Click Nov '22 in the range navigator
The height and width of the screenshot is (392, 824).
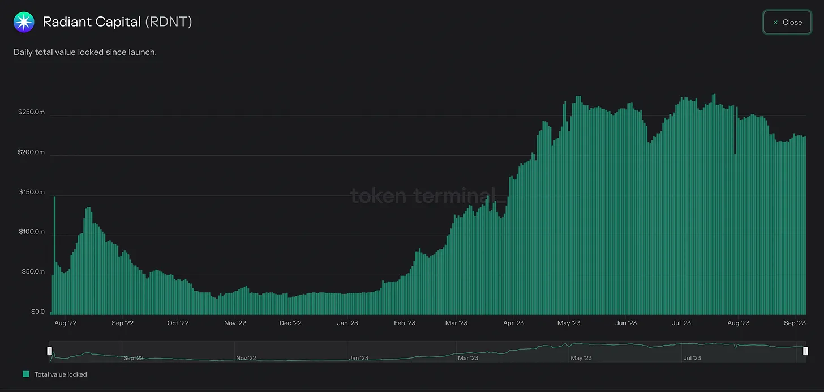[x=246, y=358]
